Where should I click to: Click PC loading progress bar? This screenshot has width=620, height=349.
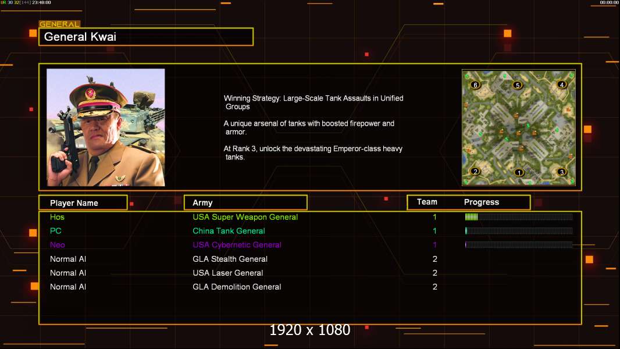[x=519, y=231]
